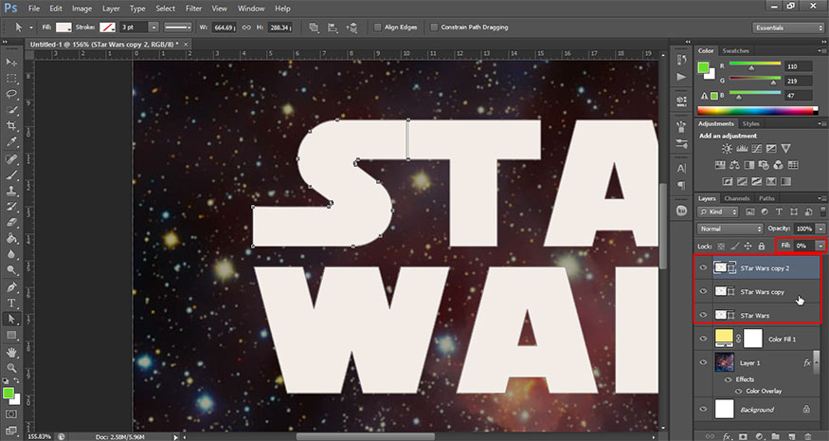The width and height of the screenshot is (829, 441).
Task: Add a Brightness/Contrast adjustment
Action: coord(728,149)
